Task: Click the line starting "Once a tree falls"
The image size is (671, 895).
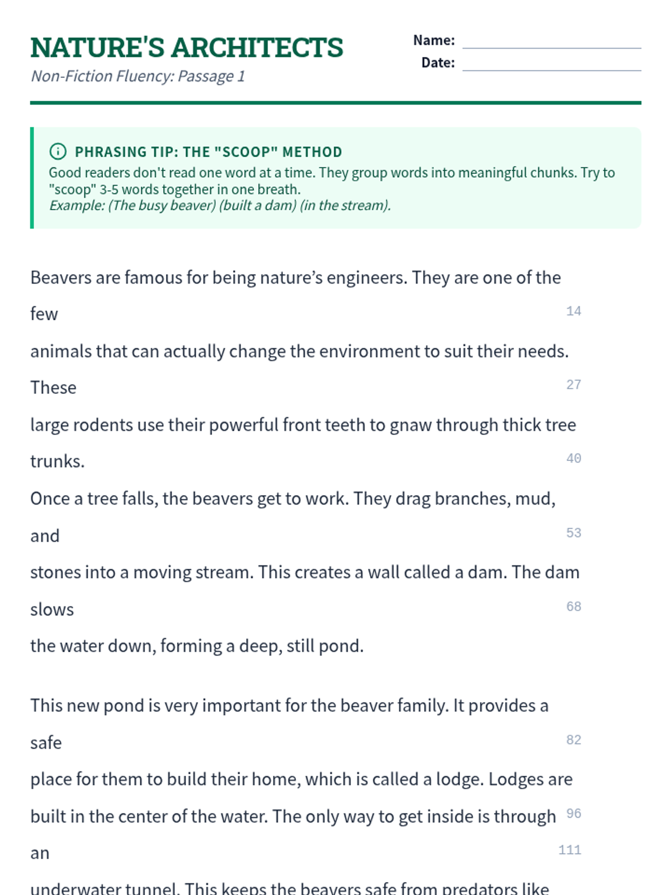Action: pyautogui.click(x=292, y=499)
